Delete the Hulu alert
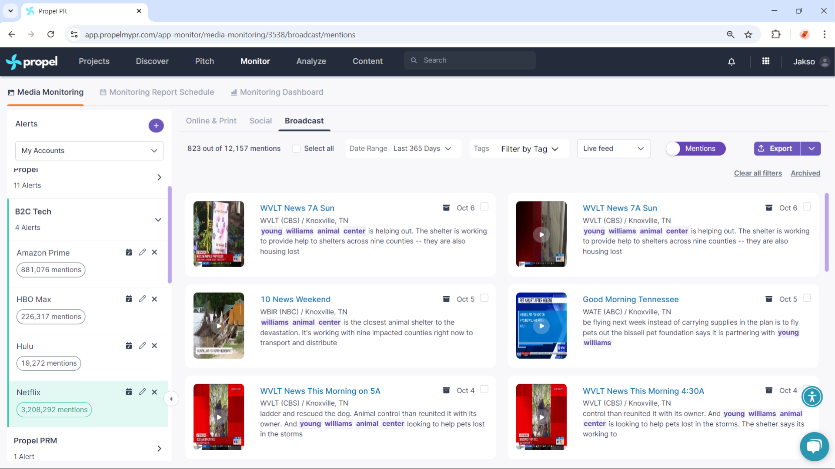The width and height of the screenshot is (835, 469). coord(154,346)
